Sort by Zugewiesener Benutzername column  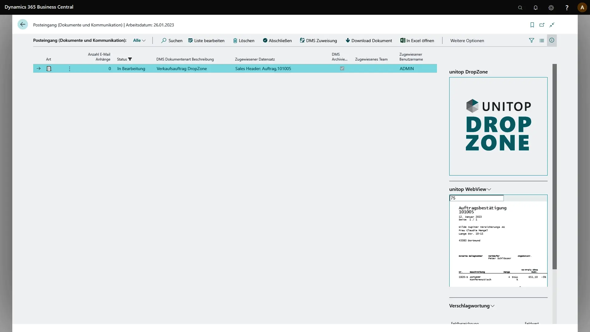pos(411,57)
